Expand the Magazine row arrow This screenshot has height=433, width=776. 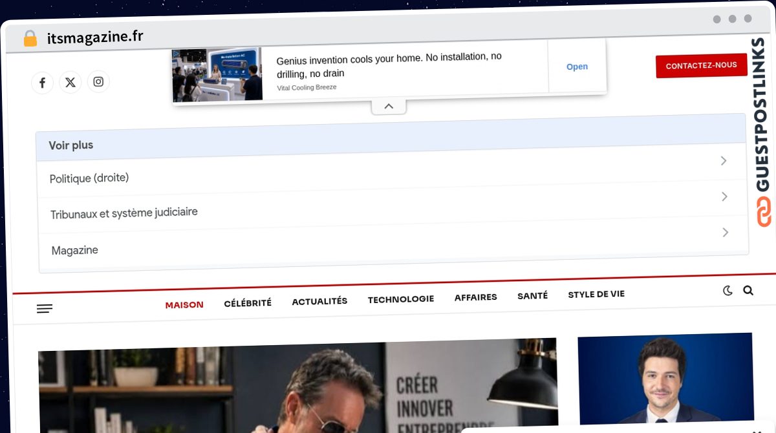coord(726,232)
